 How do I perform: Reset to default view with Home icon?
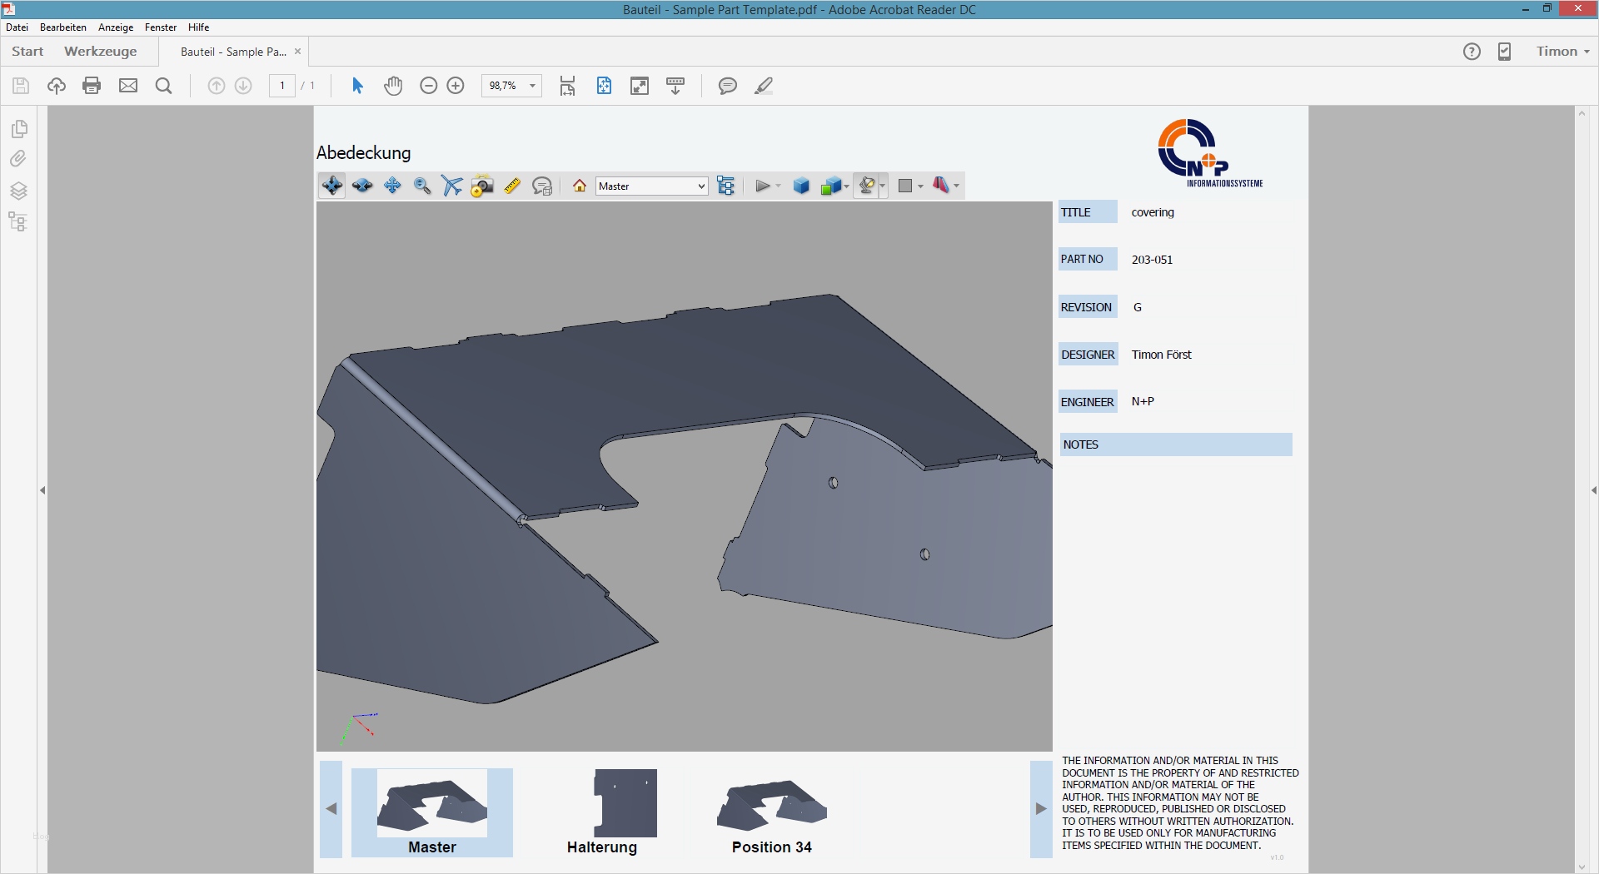point(580,186)
